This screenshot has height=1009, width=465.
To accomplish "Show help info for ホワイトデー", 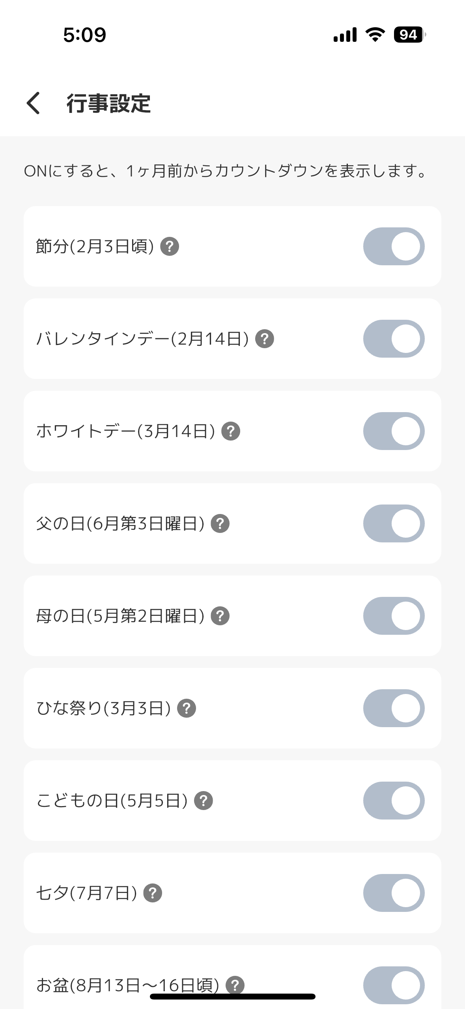I will click(x=231, y=431).
